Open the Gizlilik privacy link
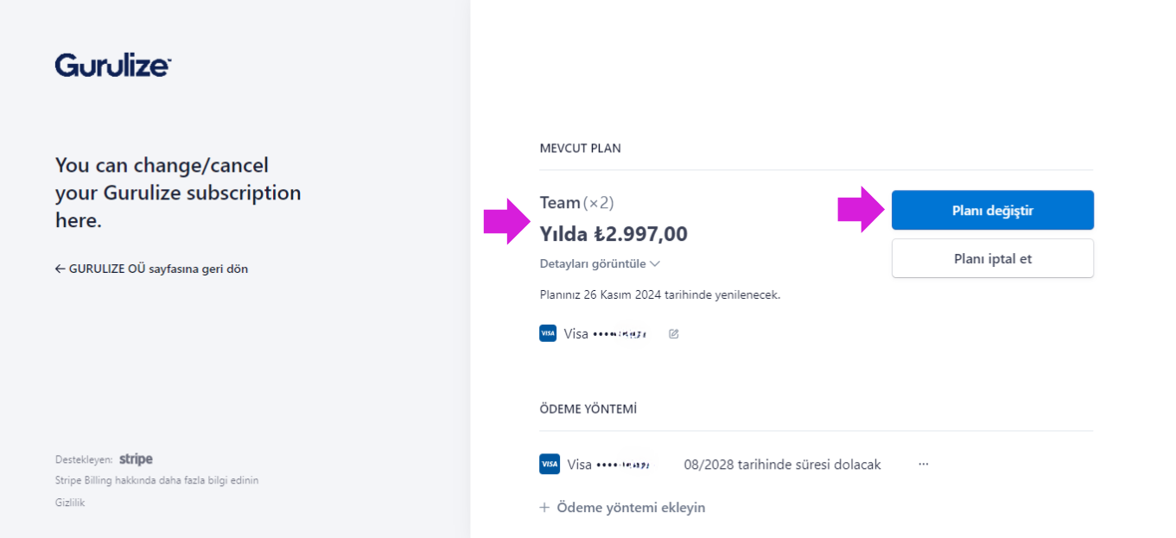 pos(70,503)
